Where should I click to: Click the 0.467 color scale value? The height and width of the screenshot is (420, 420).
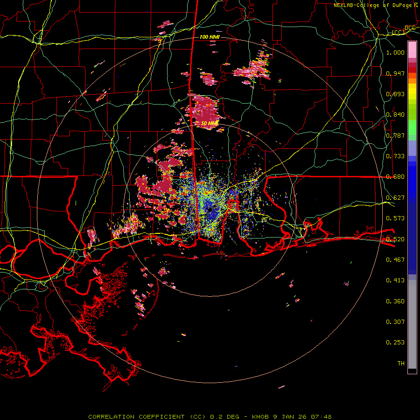(x=395, y=259)
